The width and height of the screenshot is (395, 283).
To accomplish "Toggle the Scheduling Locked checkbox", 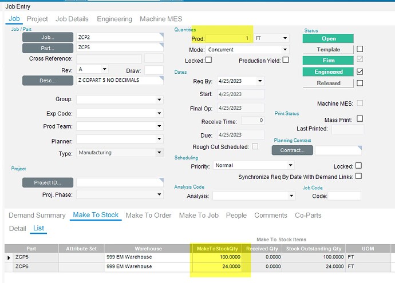I will tap(358, 166).
